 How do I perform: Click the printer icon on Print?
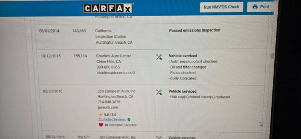click(255, 7)
